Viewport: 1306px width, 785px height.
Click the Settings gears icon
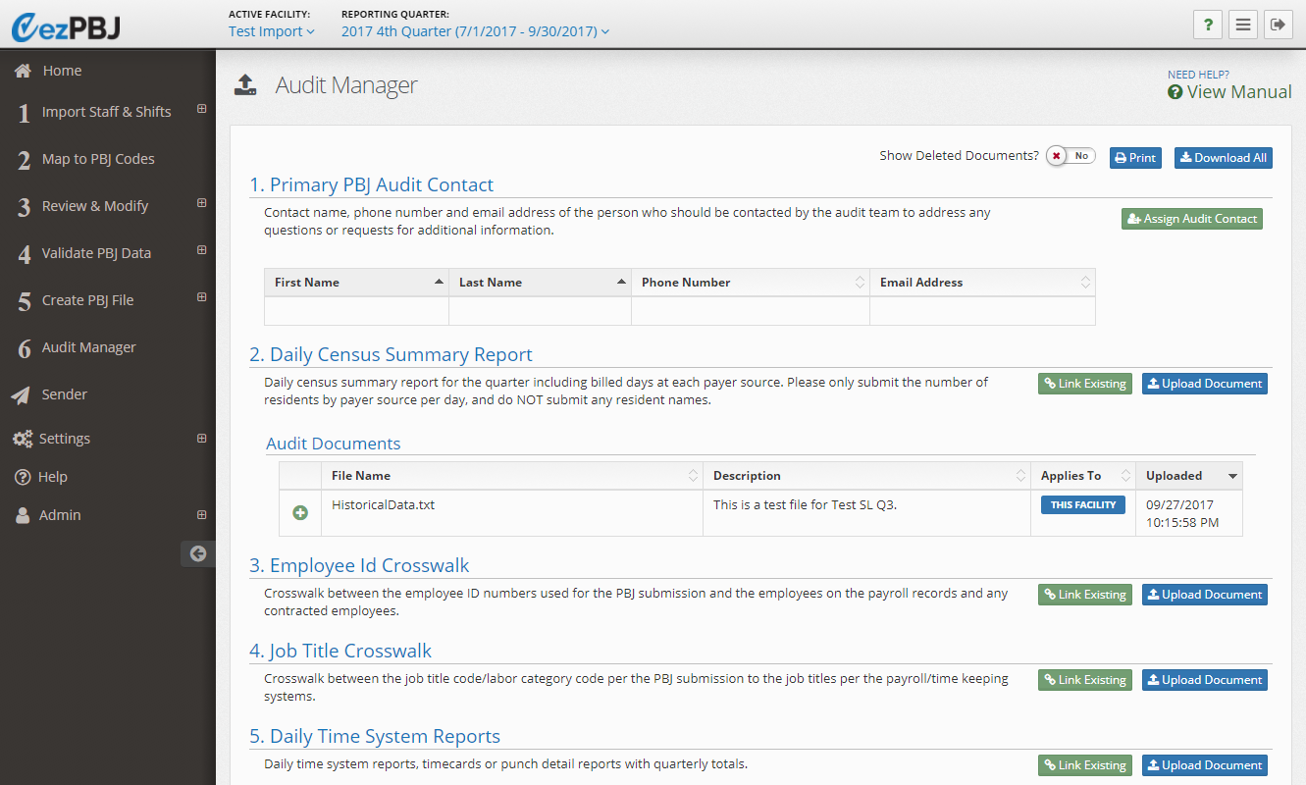(x=23, y=439)
